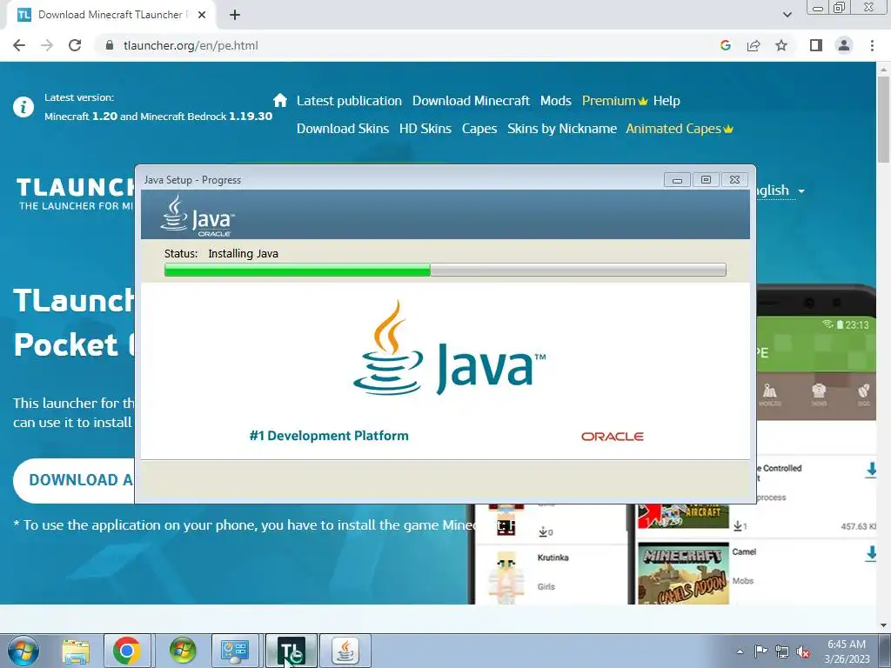
Task: Open Download Skins link
Action: (343, 129)
